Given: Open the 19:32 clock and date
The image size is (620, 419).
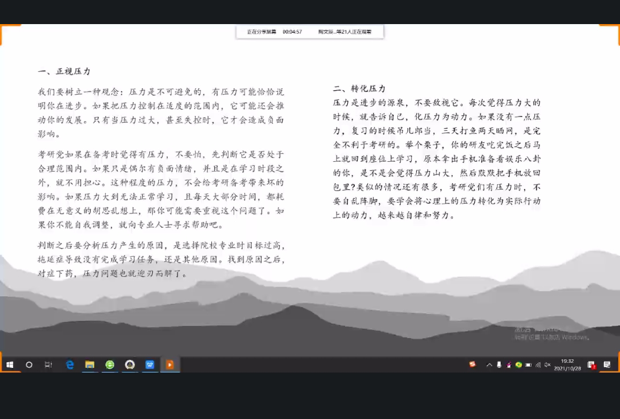Looking at the screenshot, I should click(567, 364).
